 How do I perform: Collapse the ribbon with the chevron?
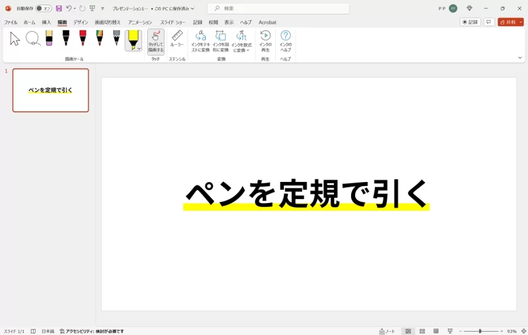click(x=519, y=58)
